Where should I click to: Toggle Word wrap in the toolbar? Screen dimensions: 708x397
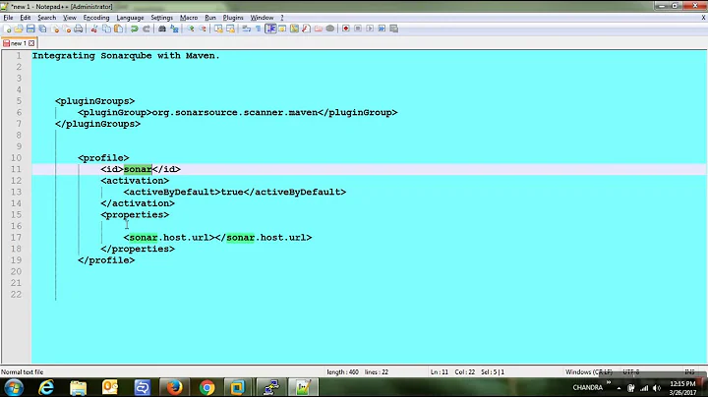(x=247, y=28)
